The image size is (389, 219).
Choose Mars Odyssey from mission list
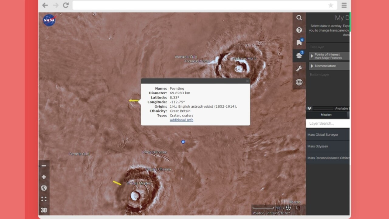pos(318,146)
